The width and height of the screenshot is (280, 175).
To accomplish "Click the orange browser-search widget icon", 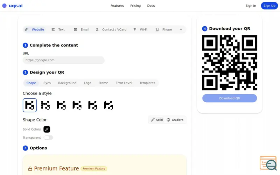I will (268, 163).
